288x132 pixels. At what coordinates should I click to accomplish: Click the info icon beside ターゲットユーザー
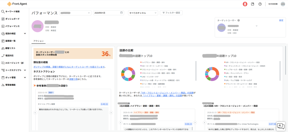[x=238, y=20]
